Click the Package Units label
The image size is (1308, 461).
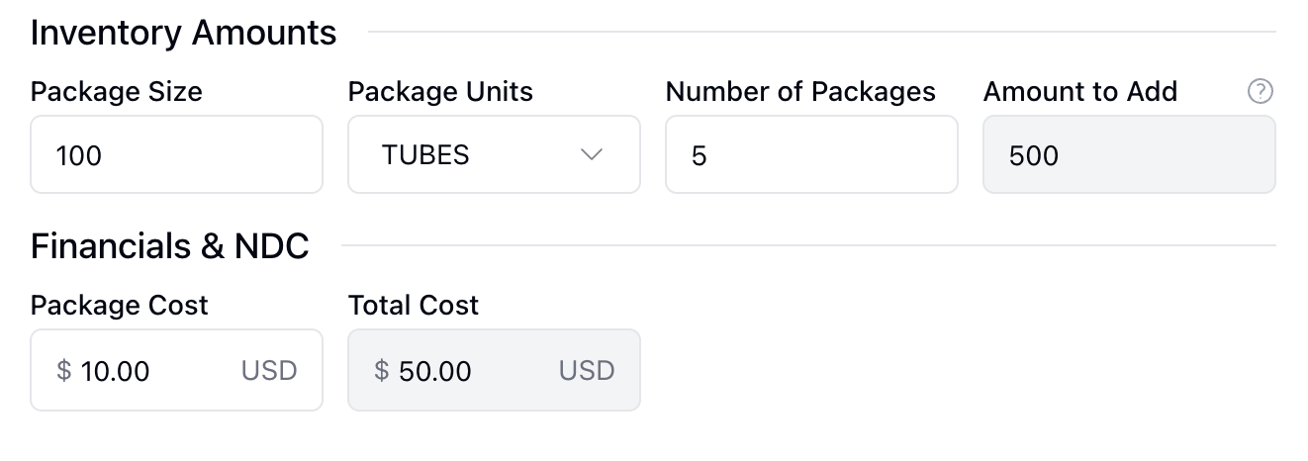tap(440, 92)
